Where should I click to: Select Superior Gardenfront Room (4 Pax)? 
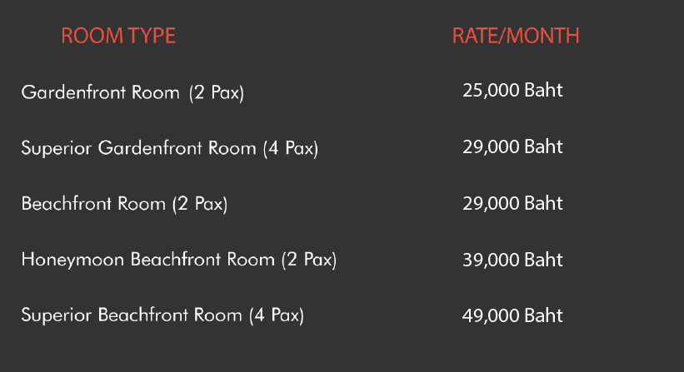[170, 148]
